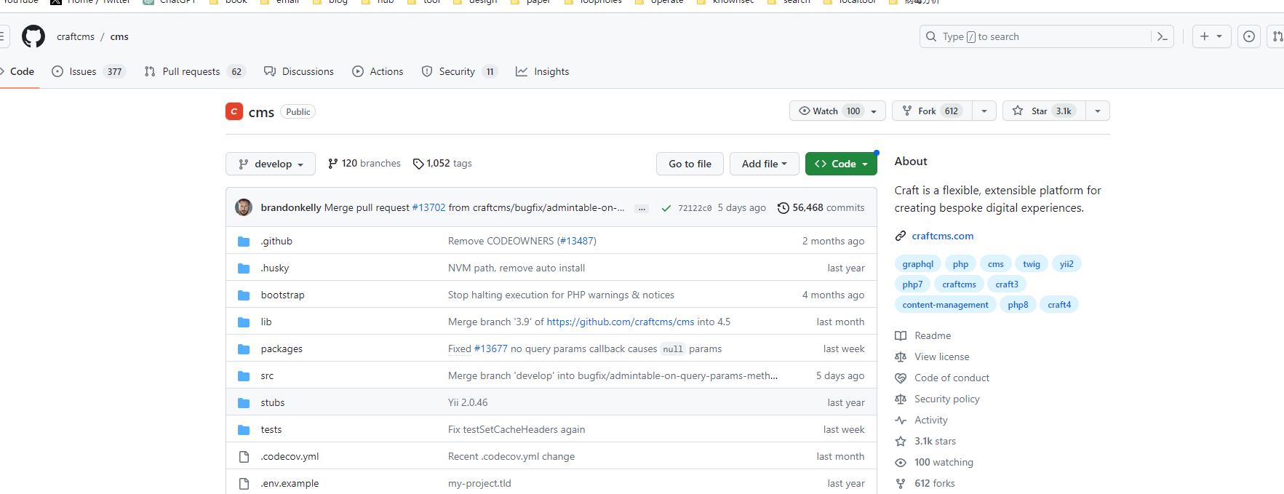Expand the green Code dropdown

point(841,164)
